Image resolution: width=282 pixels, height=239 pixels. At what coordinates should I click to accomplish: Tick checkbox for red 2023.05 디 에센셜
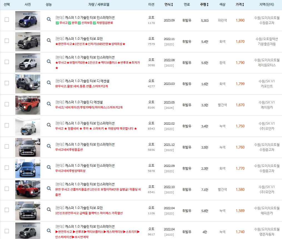[x=7, y=104]
